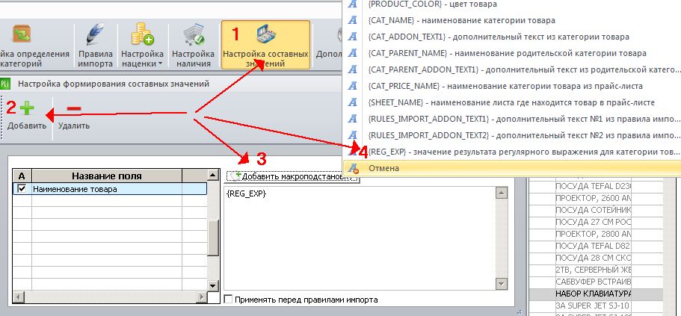
Task: Click the icon beside {CAT_NAME} entry
Action: (x=353, y=20)
